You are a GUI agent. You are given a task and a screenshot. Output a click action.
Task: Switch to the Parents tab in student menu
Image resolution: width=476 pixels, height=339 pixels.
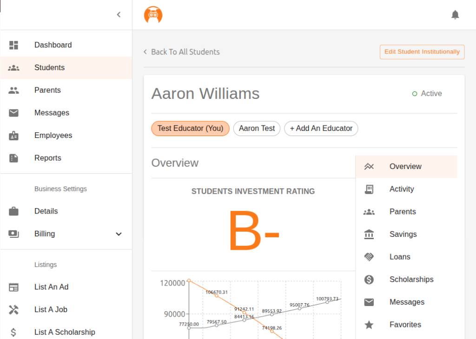(x=403, y=212)
